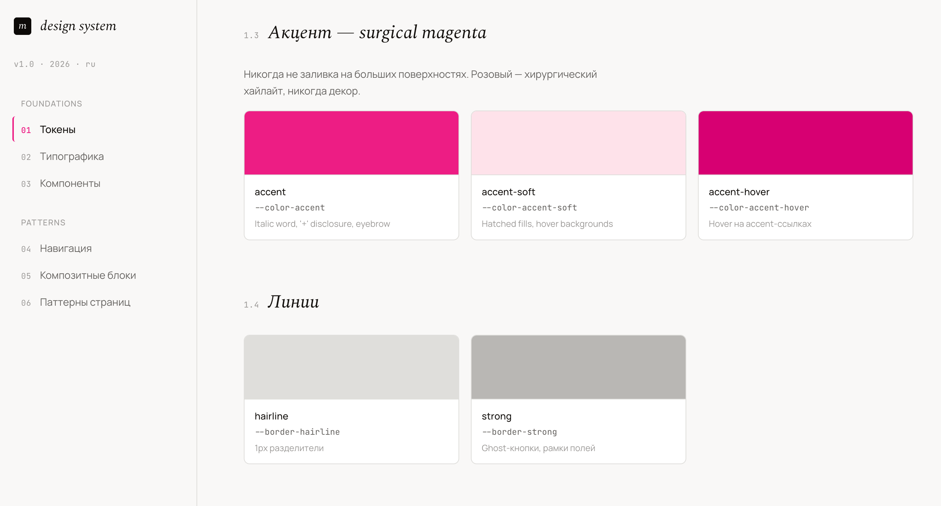Click the FOUNDATIONS sidebar label

pyautogui.click(x=52, y=104)
